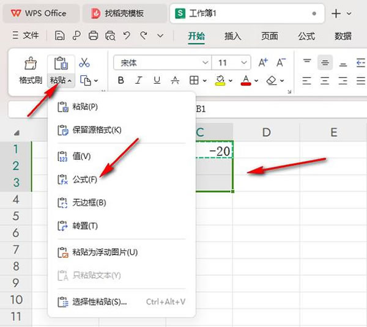Toggle Italic formatting
This screenshot has height=327, width=367.
click(139, 81)
